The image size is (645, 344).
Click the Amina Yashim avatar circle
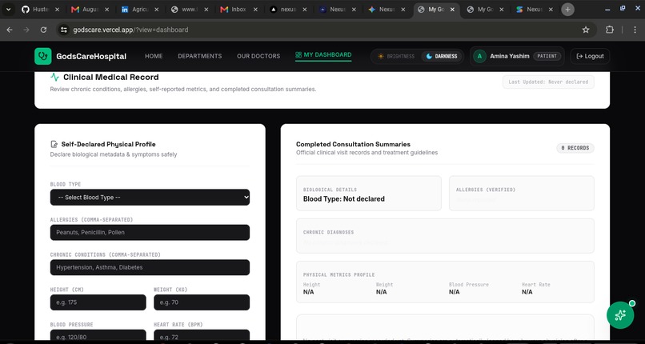pyautogui.click(x=479, y=56)
